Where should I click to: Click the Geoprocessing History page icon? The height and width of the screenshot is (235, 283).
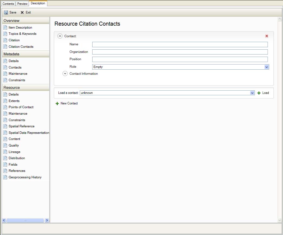click(5, 177)
